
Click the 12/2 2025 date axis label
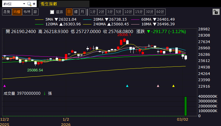pyautogui.click(x=5, y=122)
